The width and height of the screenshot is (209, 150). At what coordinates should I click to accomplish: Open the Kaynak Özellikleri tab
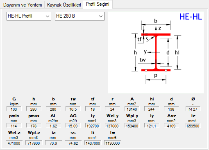tap(64, 5)
